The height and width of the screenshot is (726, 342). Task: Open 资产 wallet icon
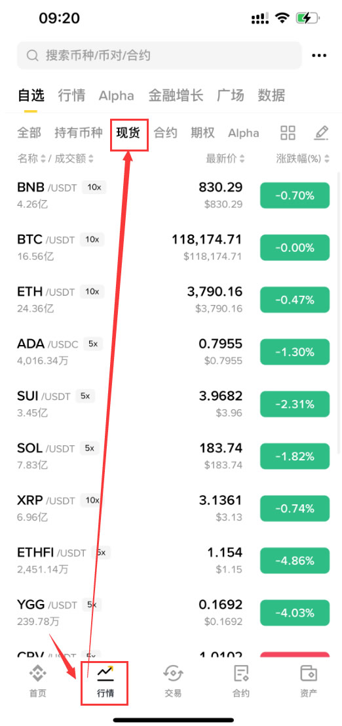click(309, 674)
